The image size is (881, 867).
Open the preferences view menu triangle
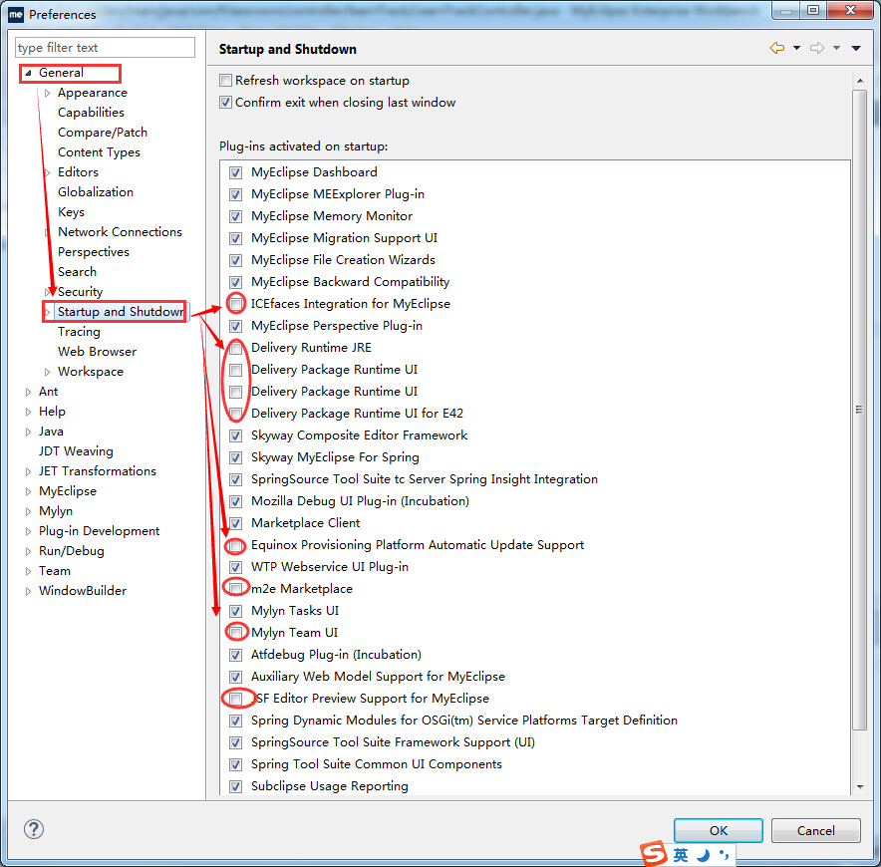[856, 48]
